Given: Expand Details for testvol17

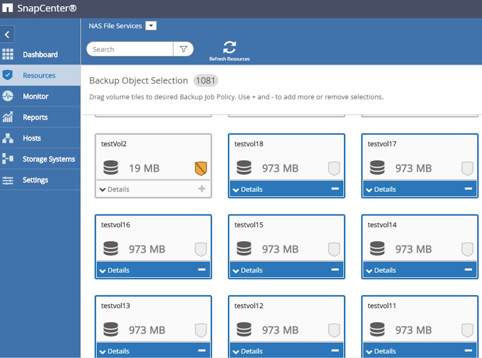Looking at the screenshot, I should click(381, 189).
